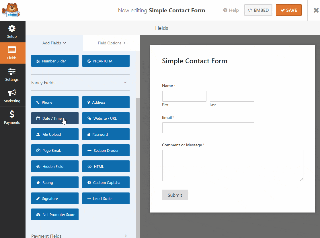Add a Section Divider field

point(106,150)
